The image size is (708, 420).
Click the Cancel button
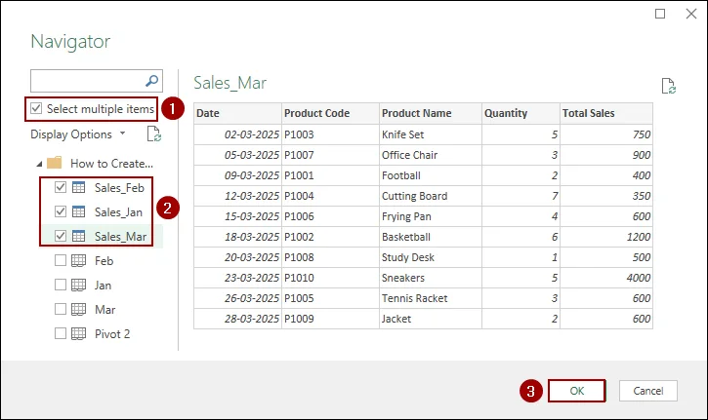click(x=648, y=391)
